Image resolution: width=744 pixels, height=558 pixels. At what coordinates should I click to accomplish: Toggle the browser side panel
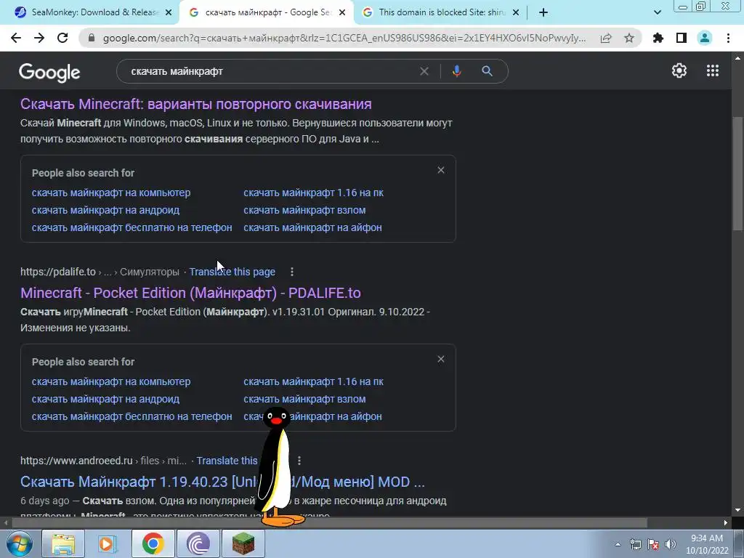682,38
